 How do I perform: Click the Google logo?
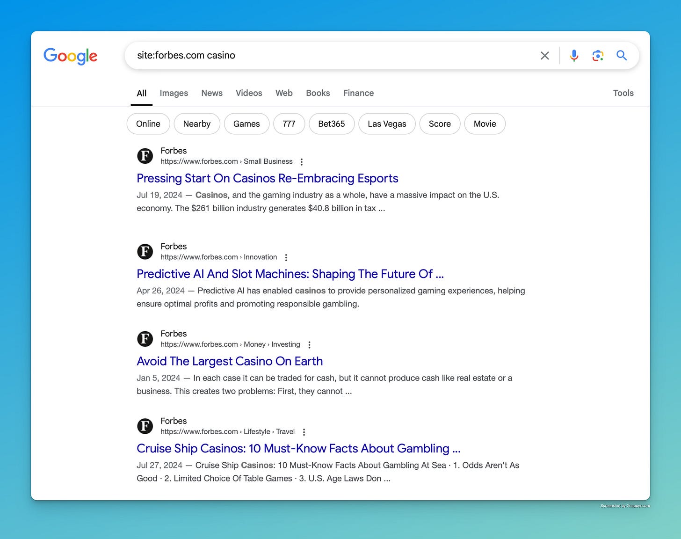pyautogui.click(x=71, y=56)
